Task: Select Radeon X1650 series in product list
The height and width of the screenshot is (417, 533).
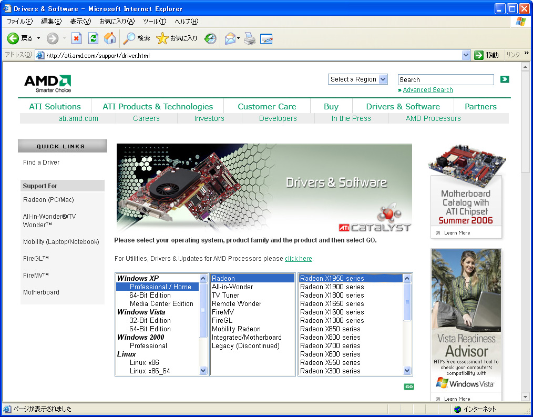Action: (332, 303)
